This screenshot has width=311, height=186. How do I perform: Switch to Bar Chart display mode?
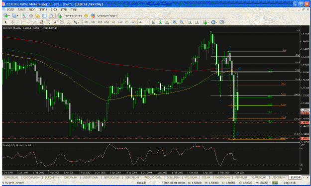pos(153,22)
